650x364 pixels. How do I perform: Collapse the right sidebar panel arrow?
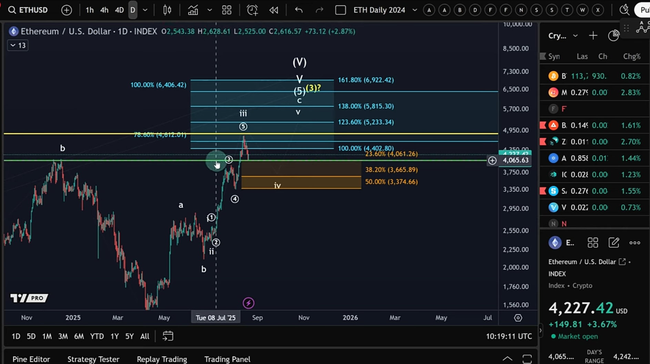[540, 331]
